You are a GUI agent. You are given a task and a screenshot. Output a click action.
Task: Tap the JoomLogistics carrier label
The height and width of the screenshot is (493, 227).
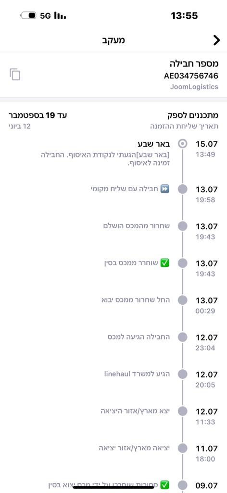coord(194,87)
